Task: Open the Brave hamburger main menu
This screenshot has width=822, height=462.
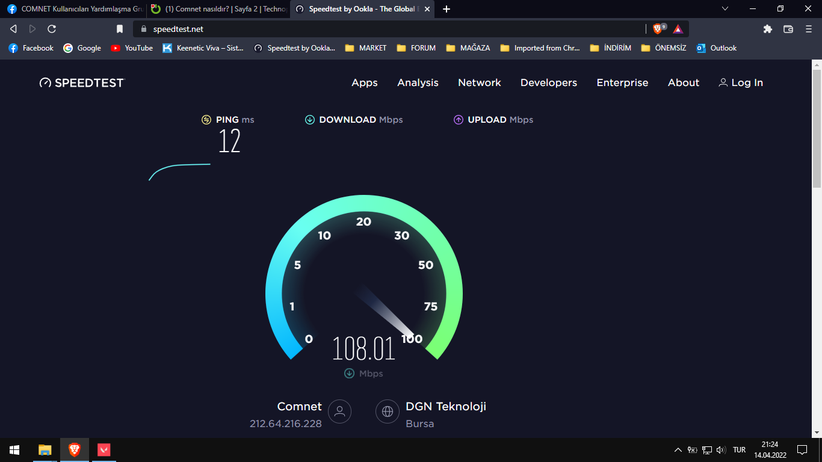Action: [809, 29]
